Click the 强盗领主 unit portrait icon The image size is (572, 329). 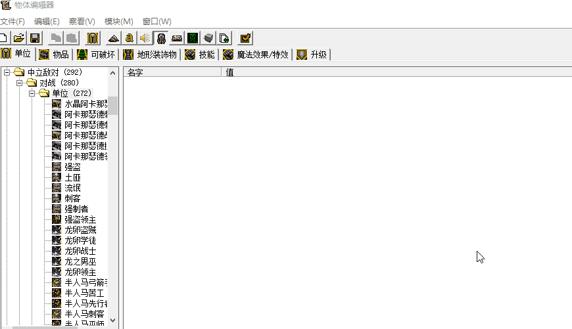[57, 219]
